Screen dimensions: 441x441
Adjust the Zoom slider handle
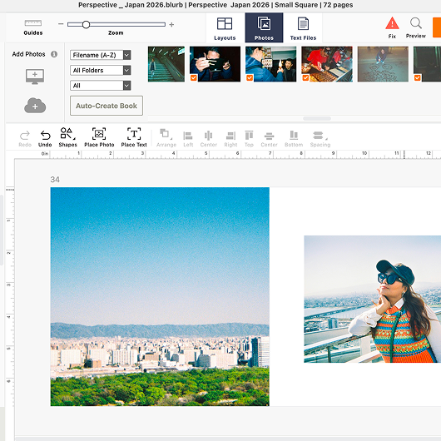point(86,25)
